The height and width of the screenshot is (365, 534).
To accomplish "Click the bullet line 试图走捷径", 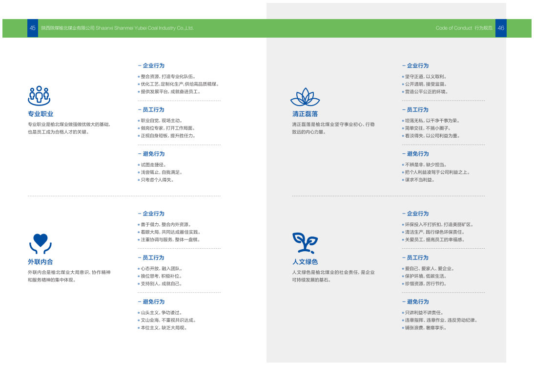I will (153, 165).
